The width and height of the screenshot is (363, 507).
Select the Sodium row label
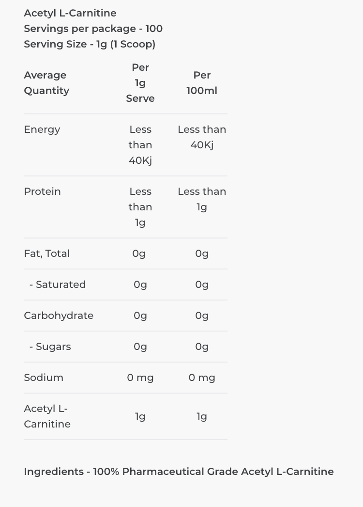44,378
